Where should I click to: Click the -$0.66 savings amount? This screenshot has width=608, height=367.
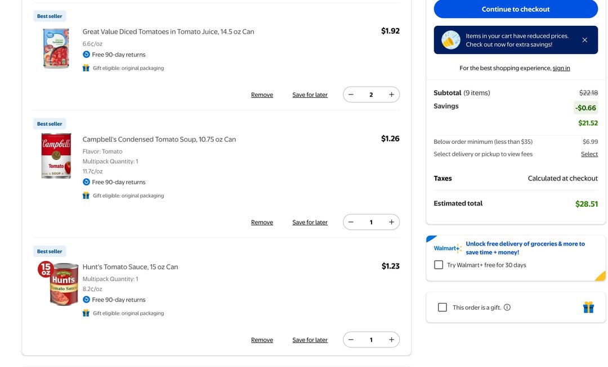click(585, 107)
